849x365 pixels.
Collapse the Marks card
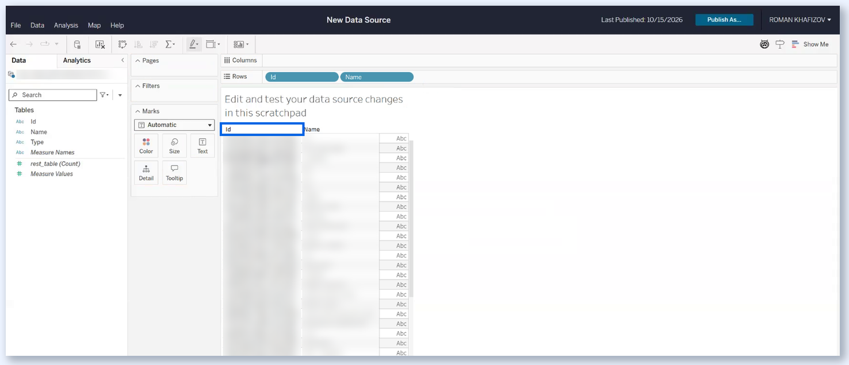tap(137, 111)
